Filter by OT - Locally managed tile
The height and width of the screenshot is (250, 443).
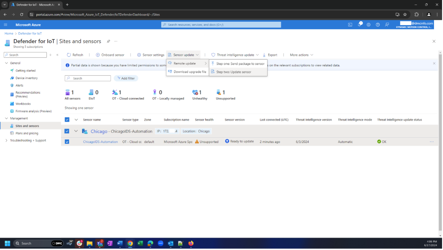(x=168, y=95)
